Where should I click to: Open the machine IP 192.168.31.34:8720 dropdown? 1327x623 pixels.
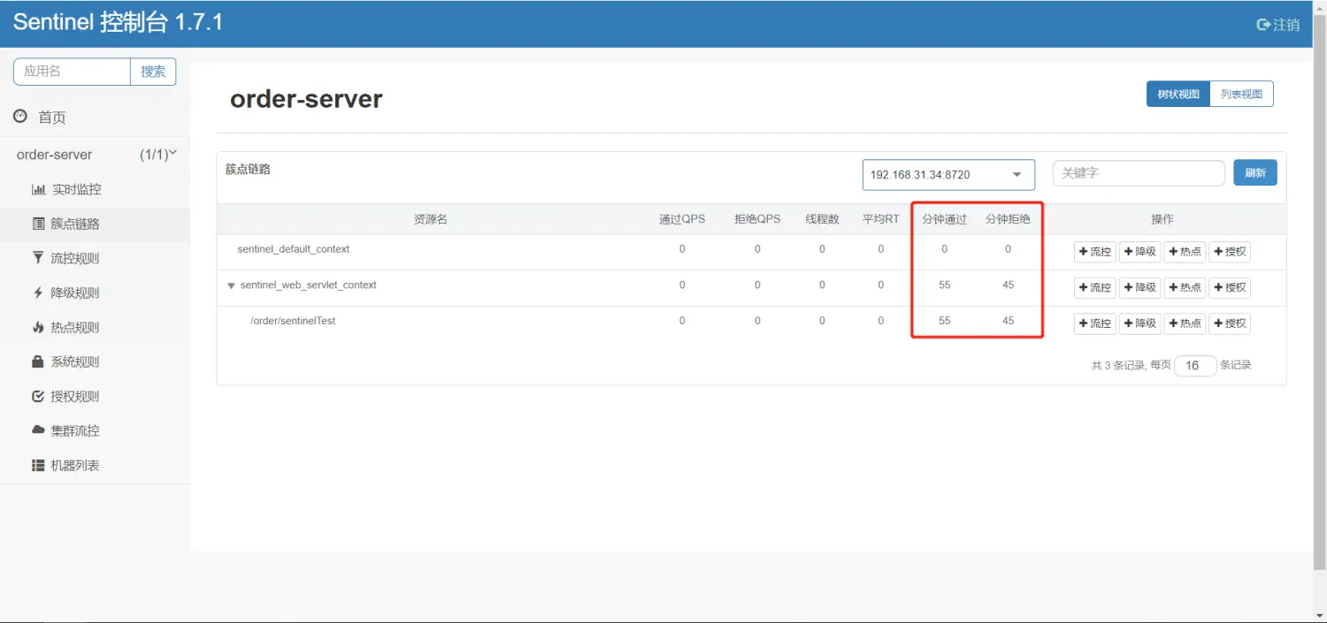click(x=947, y=175)
